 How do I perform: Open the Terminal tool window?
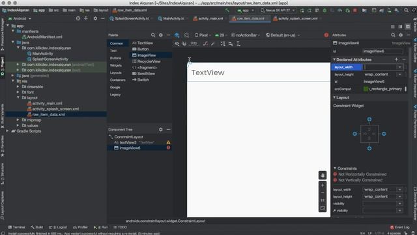point(16,227)
